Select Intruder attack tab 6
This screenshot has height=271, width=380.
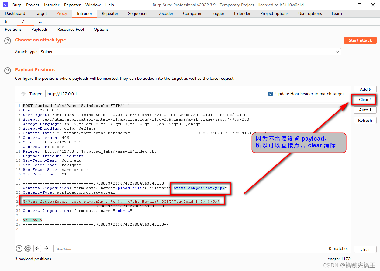[x=6, y=22]
